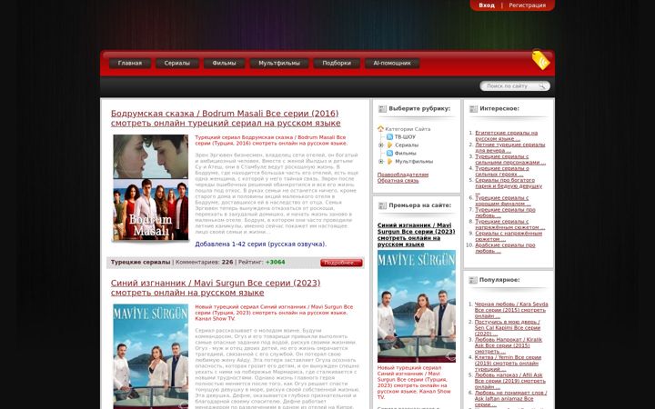Image resolution: width=655 pixels, height=409 pixels.
Task: Open Постучись в мою дверь popular link
Action: (x=508, y=327)
